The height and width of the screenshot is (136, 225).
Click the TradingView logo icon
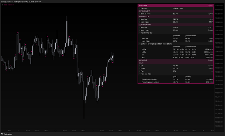click(3, 134)
